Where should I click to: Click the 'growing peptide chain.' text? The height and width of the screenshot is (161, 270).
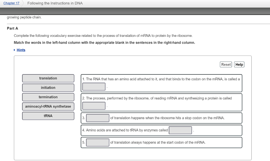tap(24, 17)
